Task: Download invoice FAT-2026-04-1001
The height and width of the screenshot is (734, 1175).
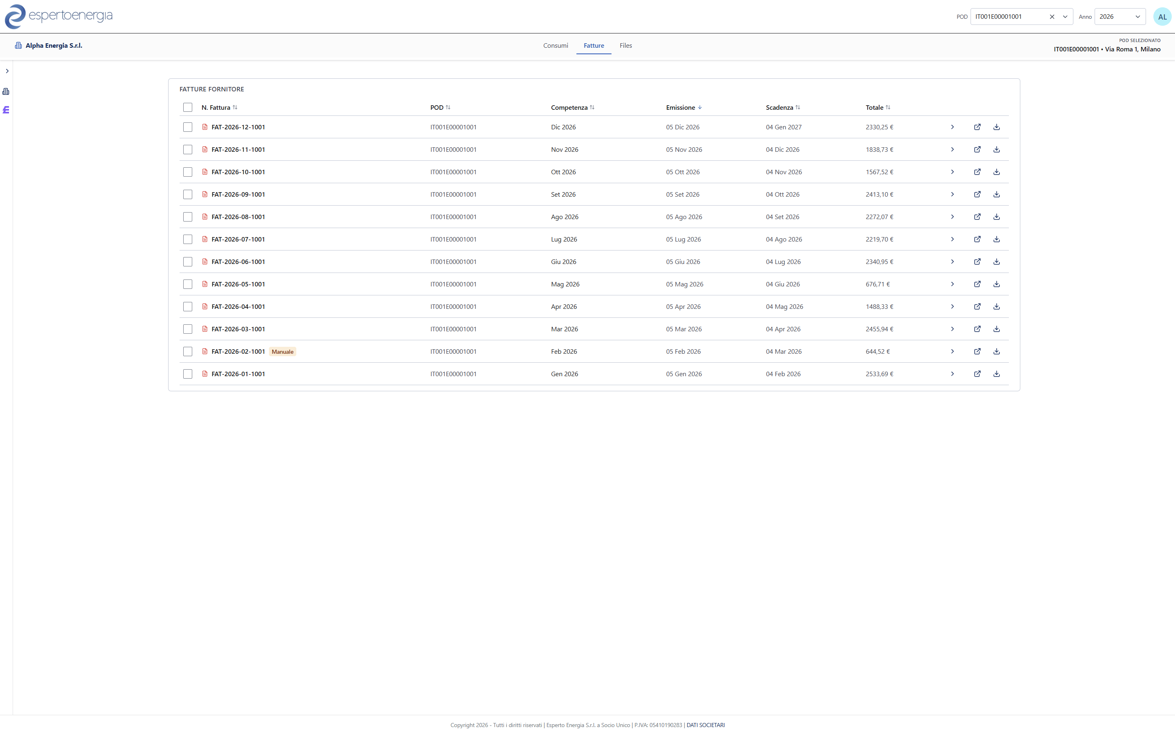Action: coord(996,307)
